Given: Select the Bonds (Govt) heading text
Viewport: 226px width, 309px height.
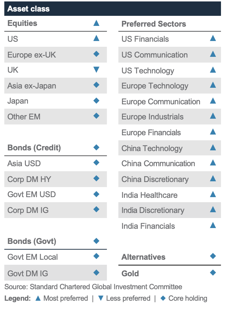Looking at the screenshot, I should [x=32, y=241].
